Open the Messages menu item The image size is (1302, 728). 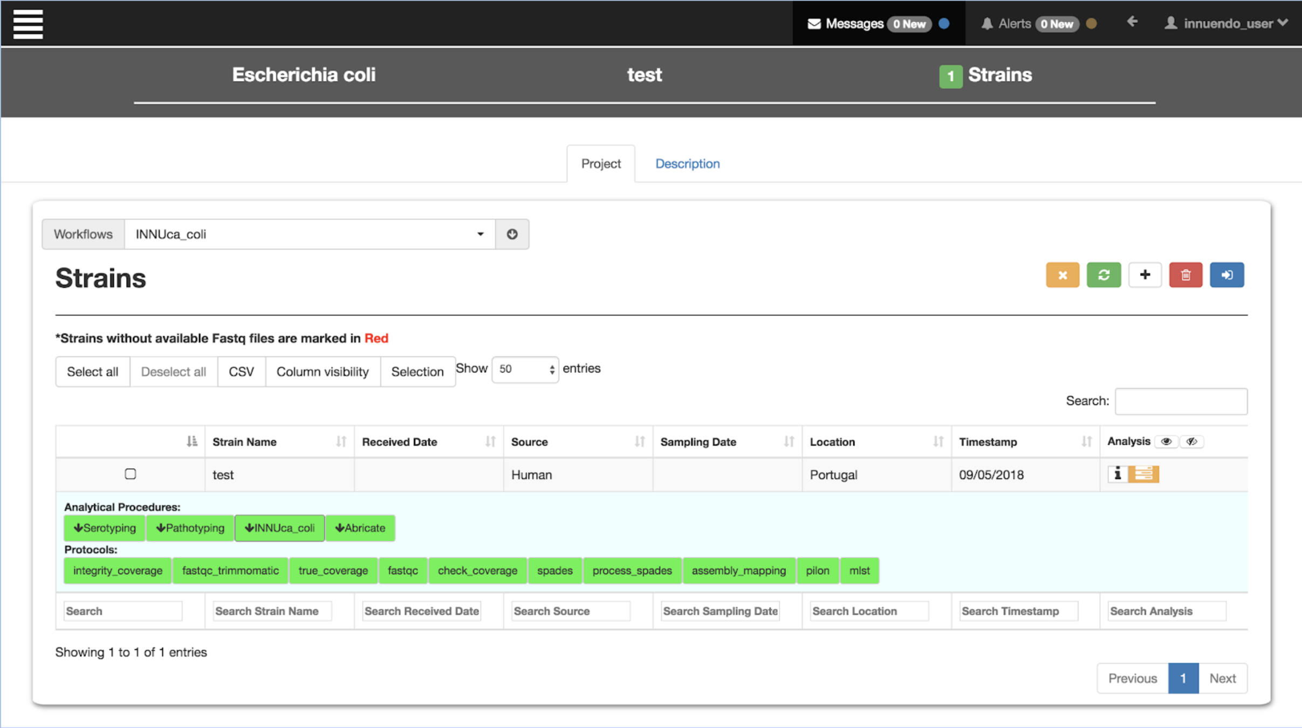(854, 24)
